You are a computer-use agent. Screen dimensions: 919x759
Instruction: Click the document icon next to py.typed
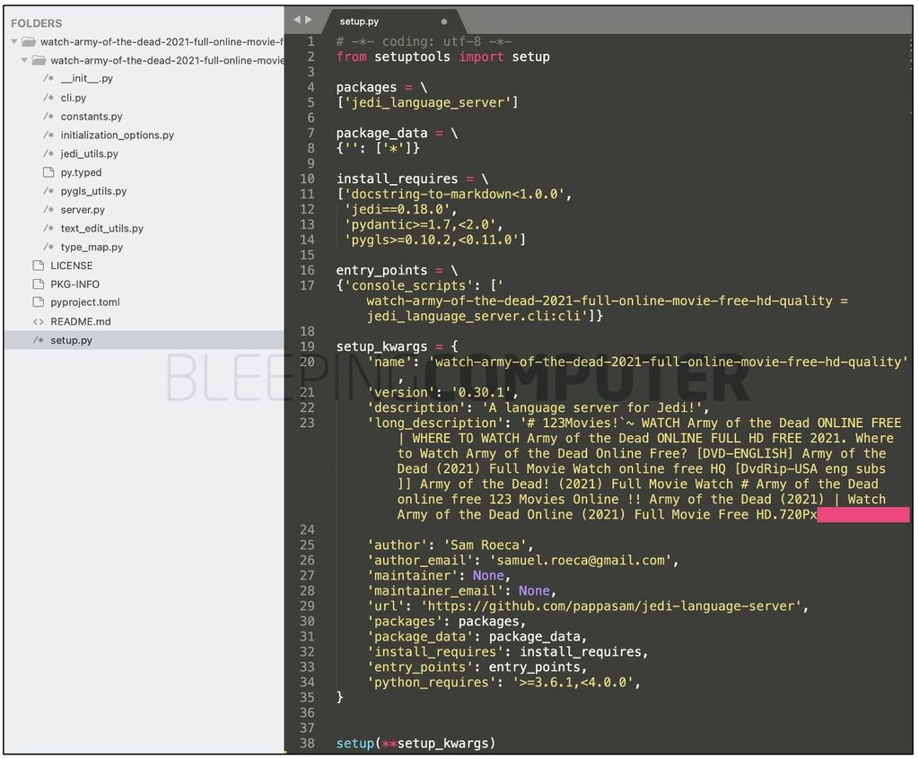(49, 172)
